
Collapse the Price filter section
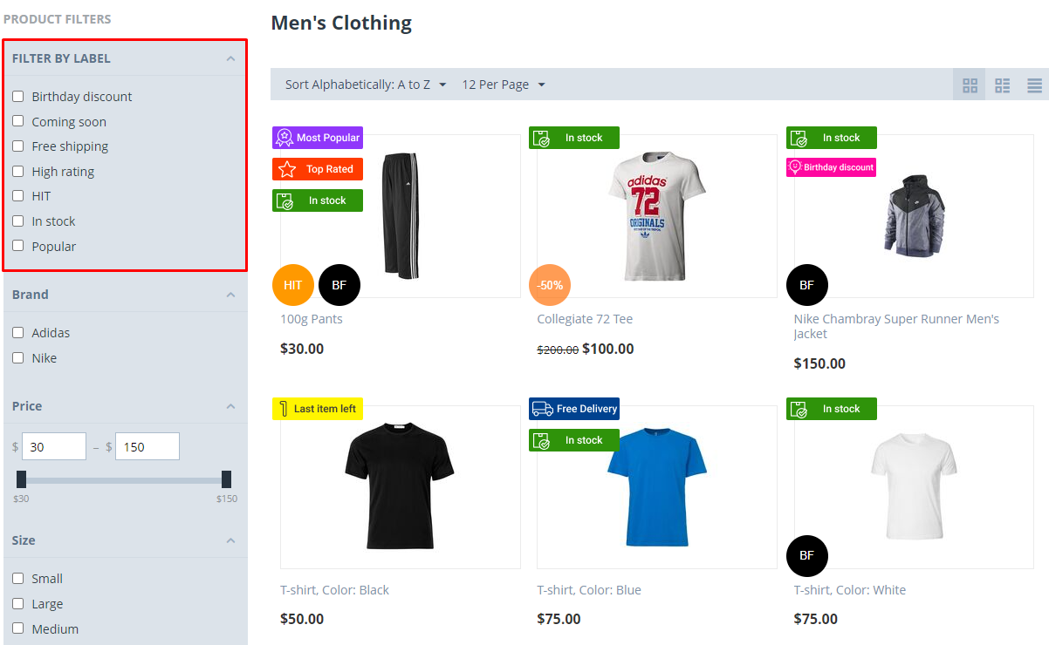[x=230, y=406]
